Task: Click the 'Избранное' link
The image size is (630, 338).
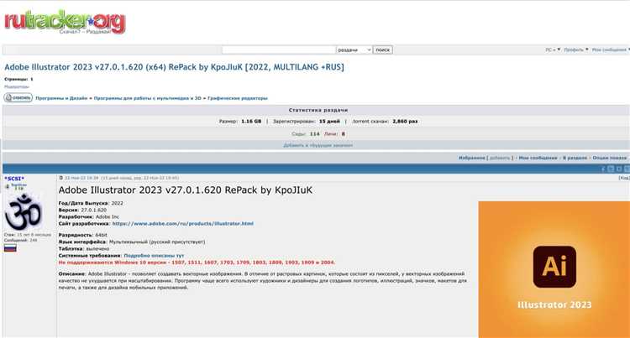Action: pos(472,158)
